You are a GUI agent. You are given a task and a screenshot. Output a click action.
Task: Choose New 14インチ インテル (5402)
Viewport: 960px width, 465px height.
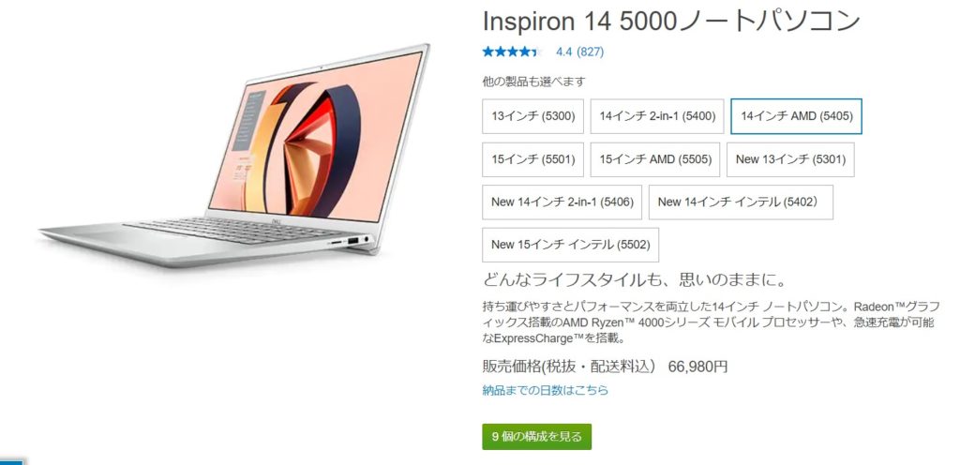click(x=741, y=202)
